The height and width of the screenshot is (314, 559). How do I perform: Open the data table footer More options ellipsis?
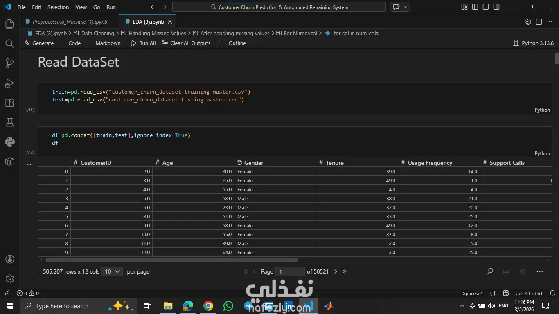pos(540,271)
